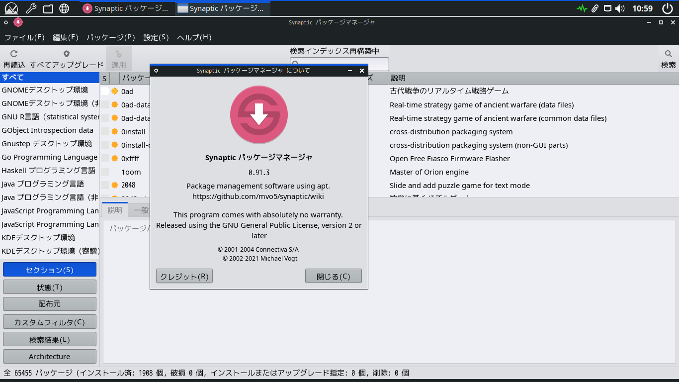Click the Synaptic icon in main title bar
Image resolution: width=679 pixels, height=382 pixels.
(x=18, y=22)
